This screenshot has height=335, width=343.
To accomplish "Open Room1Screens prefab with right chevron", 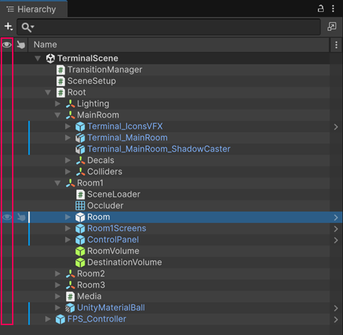I will (336, 229).
